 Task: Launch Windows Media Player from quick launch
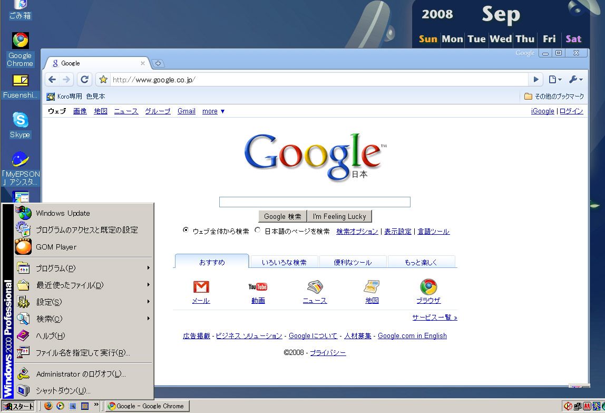point(60,406)
